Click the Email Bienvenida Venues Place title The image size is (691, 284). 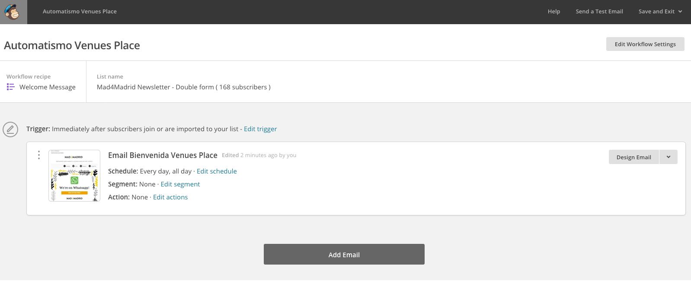click(x=163, y=155)
